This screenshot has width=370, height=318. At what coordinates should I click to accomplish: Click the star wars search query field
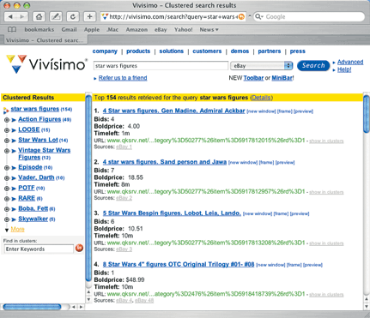coord(161,66)
